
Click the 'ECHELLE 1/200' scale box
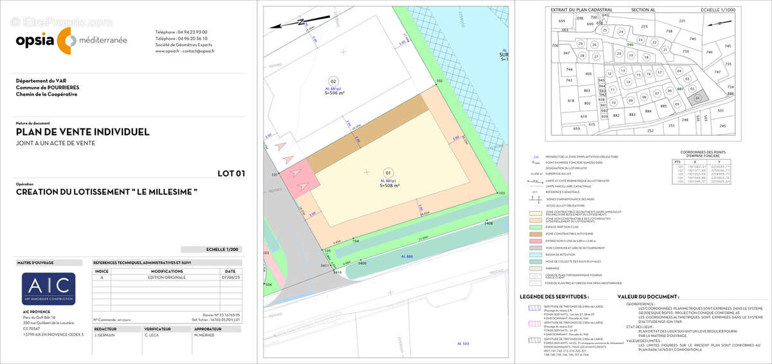212,249
